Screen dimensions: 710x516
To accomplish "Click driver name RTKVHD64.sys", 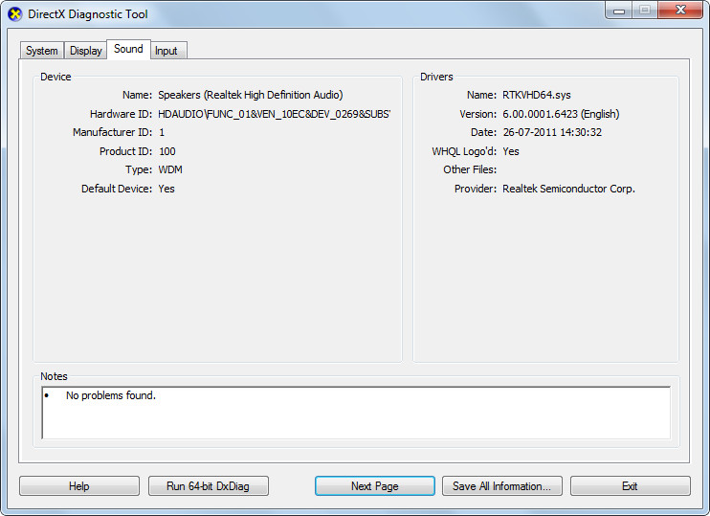I will pos(537,95).
